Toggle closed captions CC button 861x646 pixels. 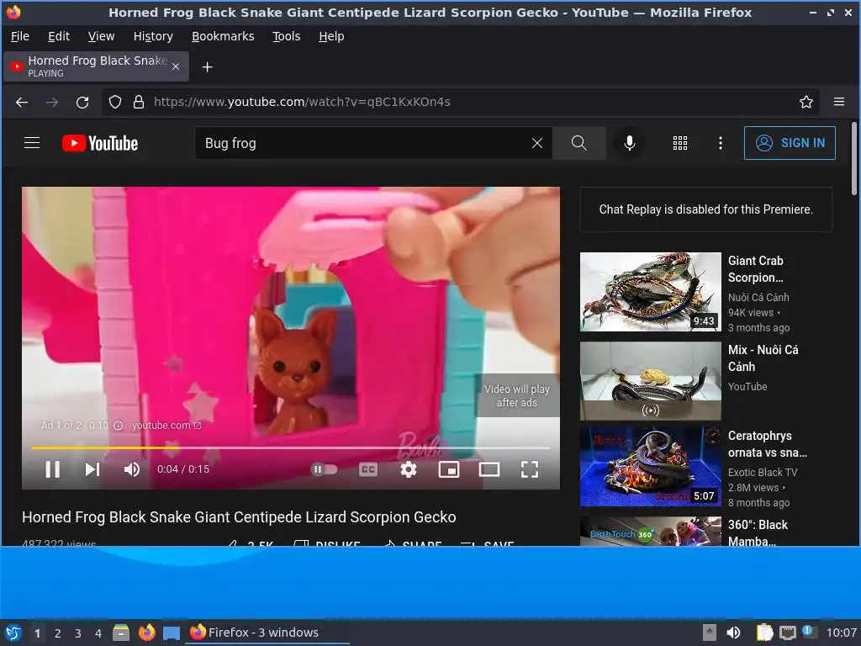[368, 469]
